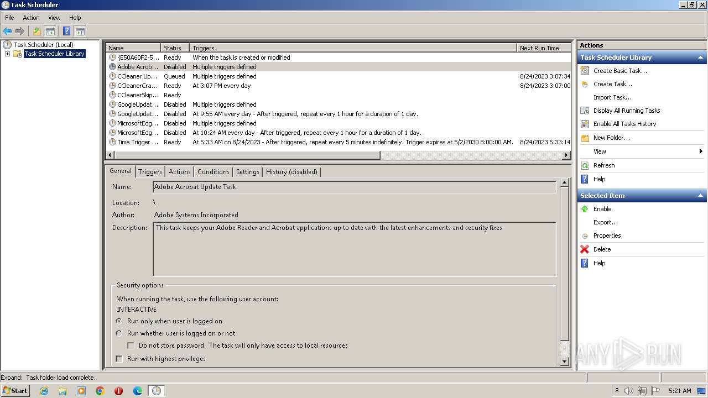The image size is (708, 398).
Task: Switch to the Triggers tab
Action: pyautogui.click(x=150, y=172)
